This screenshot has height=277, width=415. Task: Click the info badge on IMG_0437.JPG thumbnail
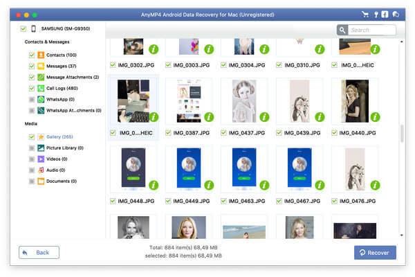264,117
